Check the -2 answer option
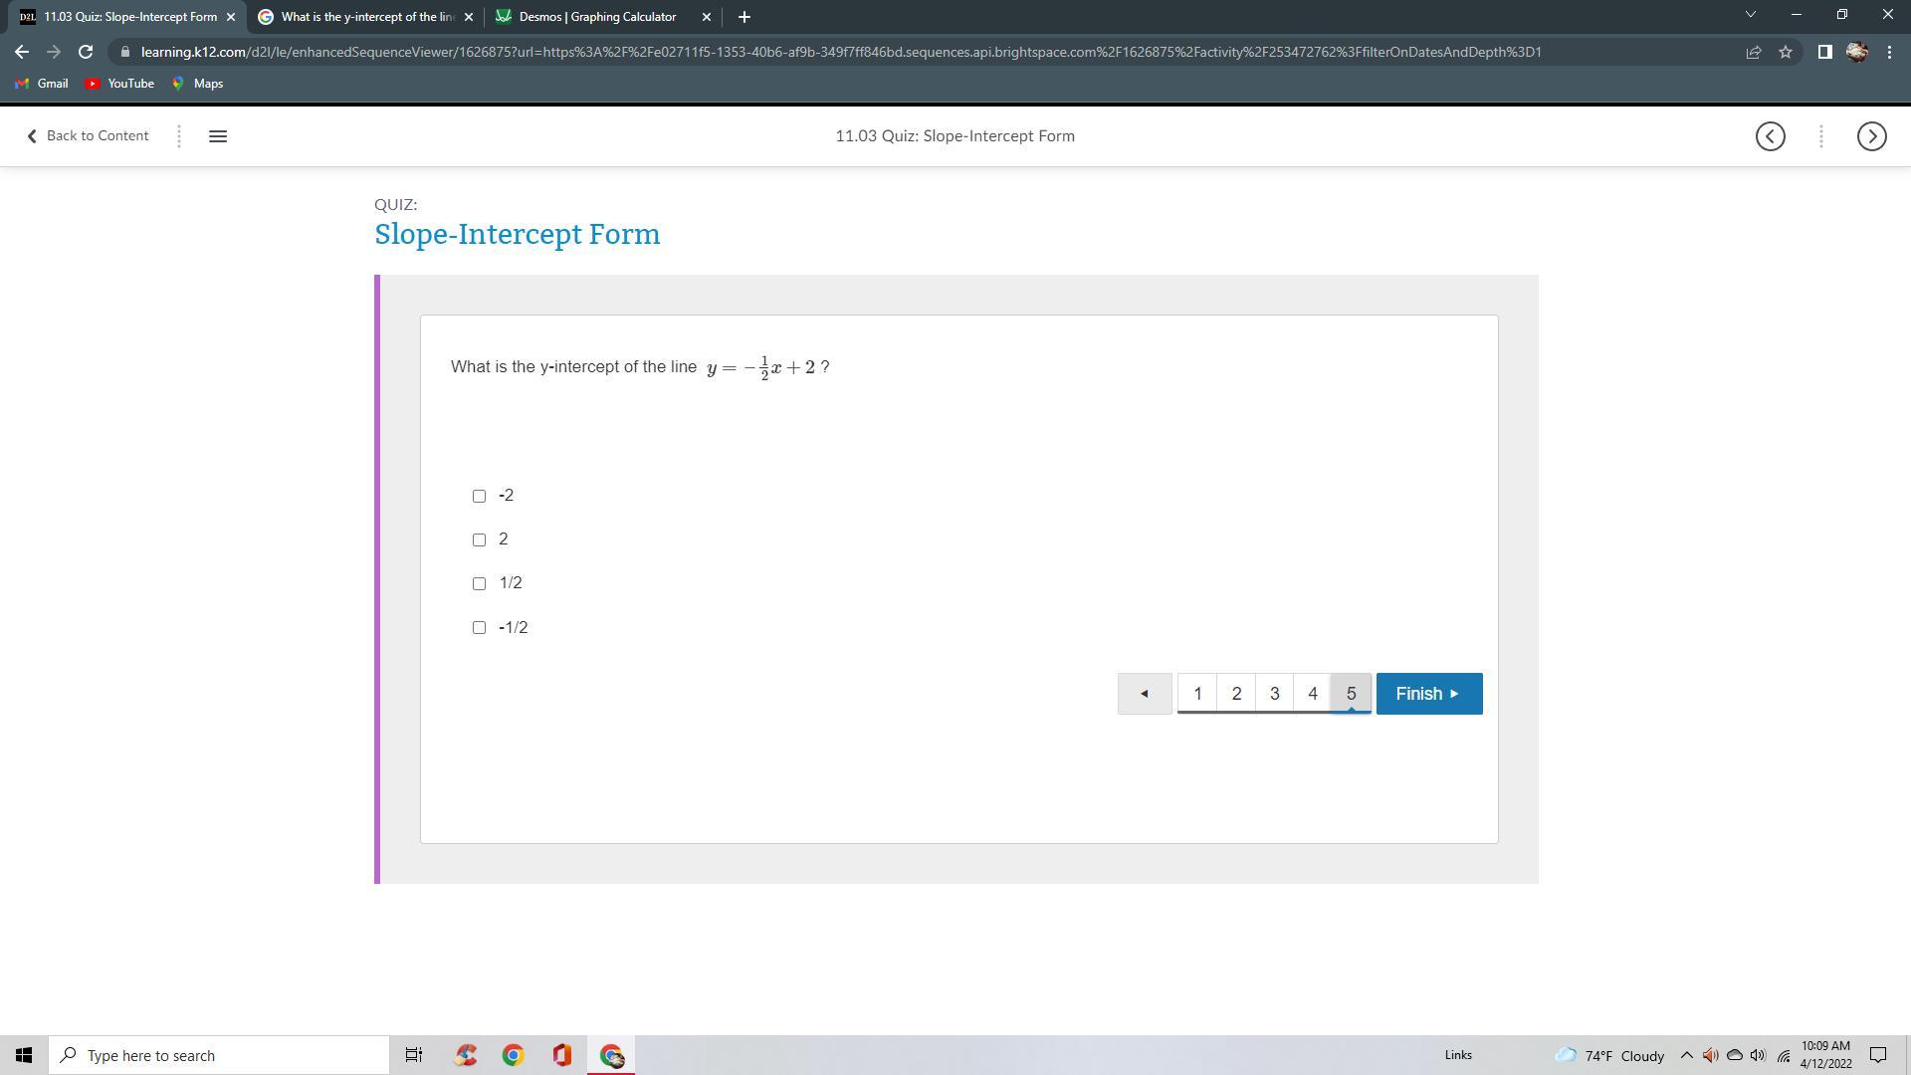 pyautogui.click(x=479, y=496)
